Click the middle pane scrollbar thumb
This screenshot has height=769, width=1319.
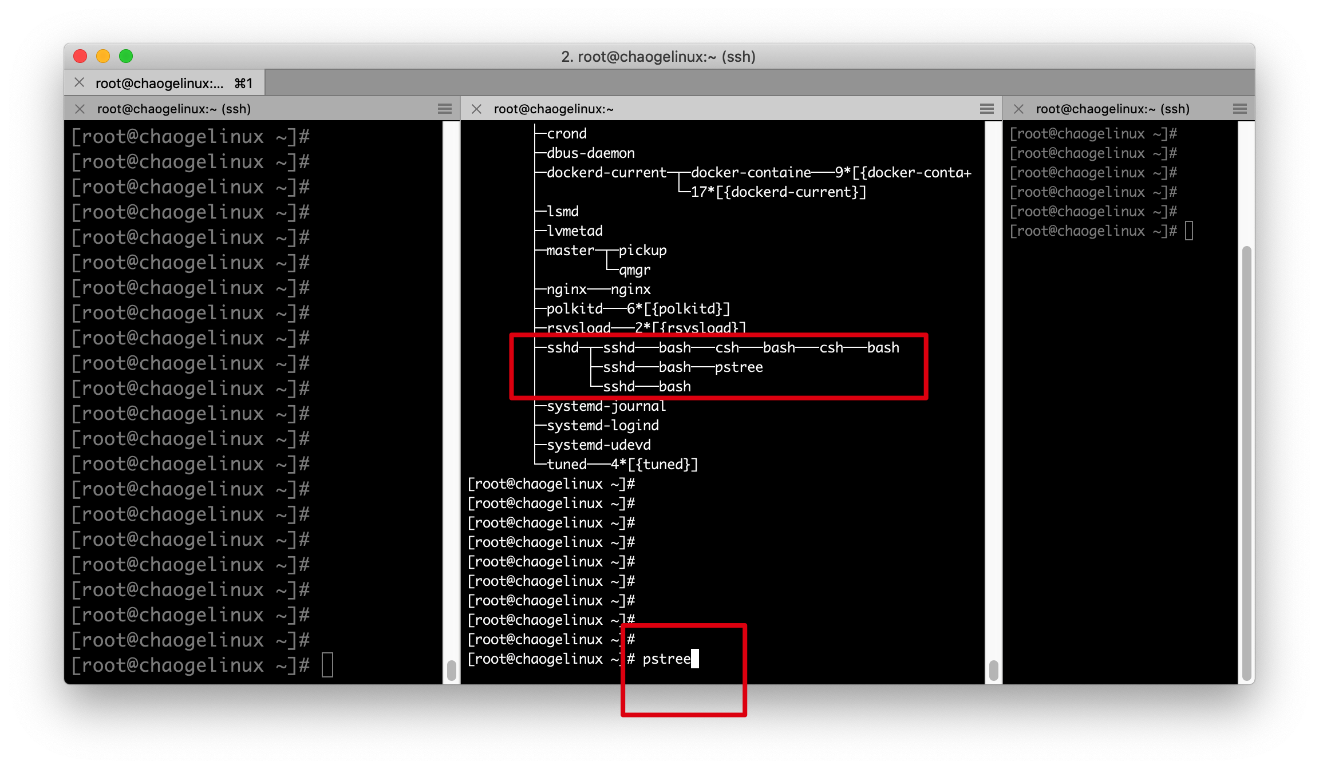click(993, 670)
